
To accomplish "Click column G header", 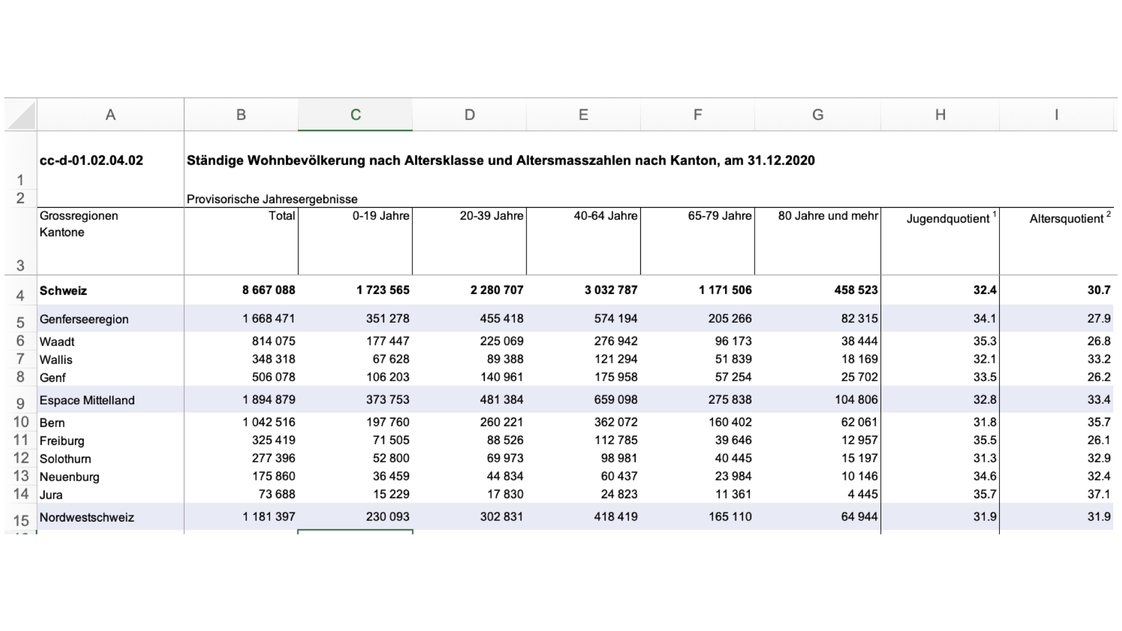I will [x=818, y=115].
